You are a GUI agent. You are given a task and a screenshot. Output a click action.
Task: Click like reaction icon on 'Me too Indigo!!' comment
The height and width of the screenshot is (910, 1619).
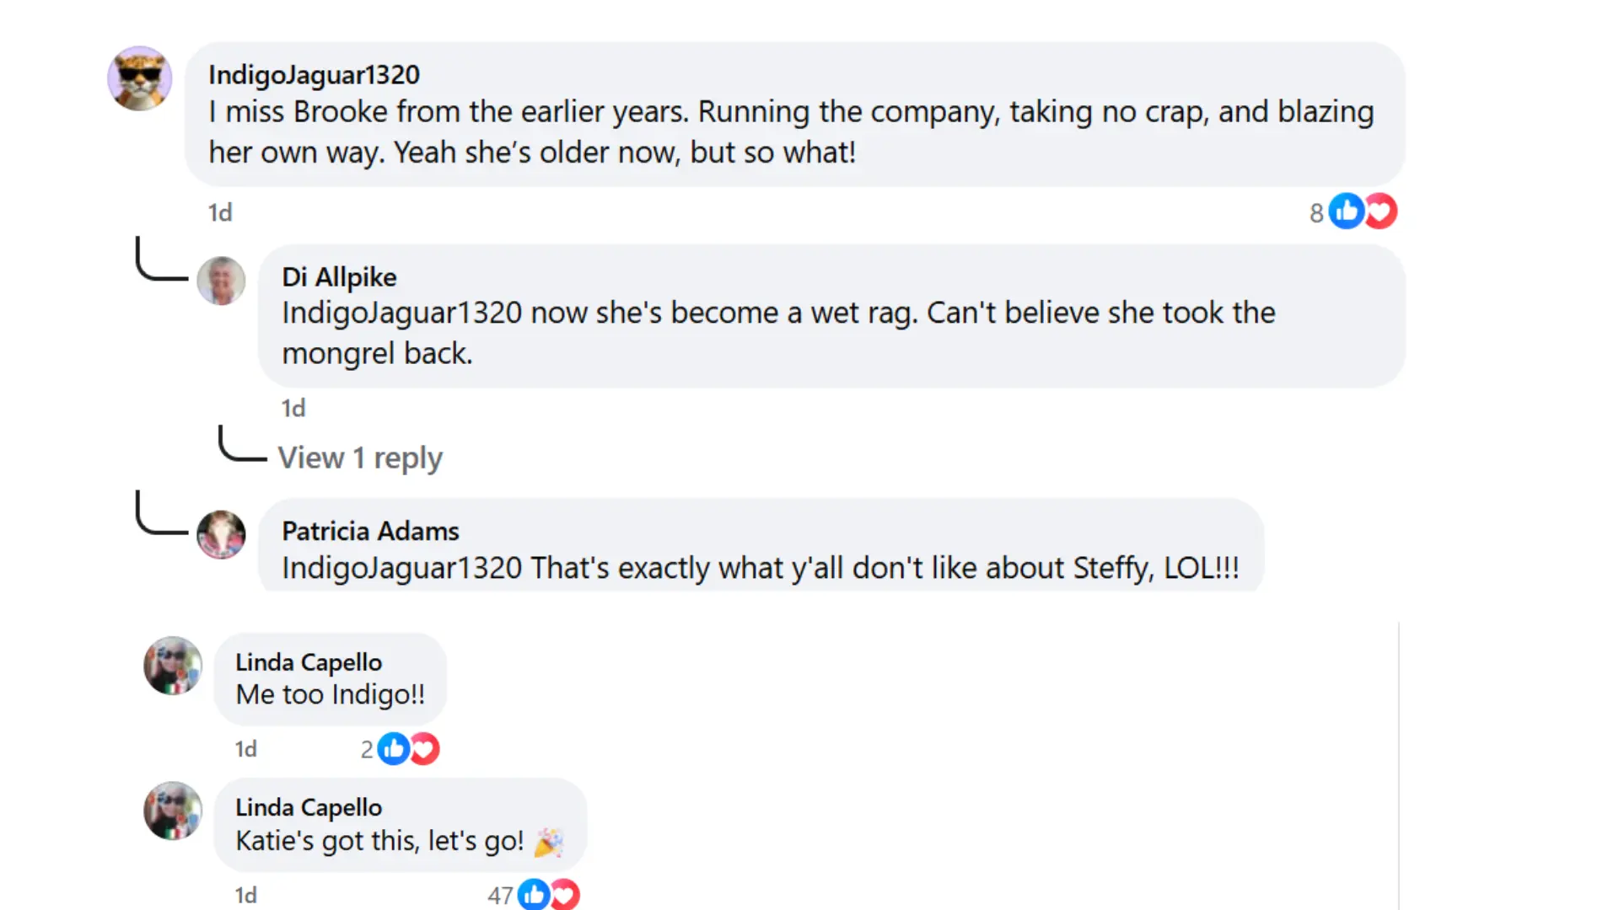[x=393, y=749]
